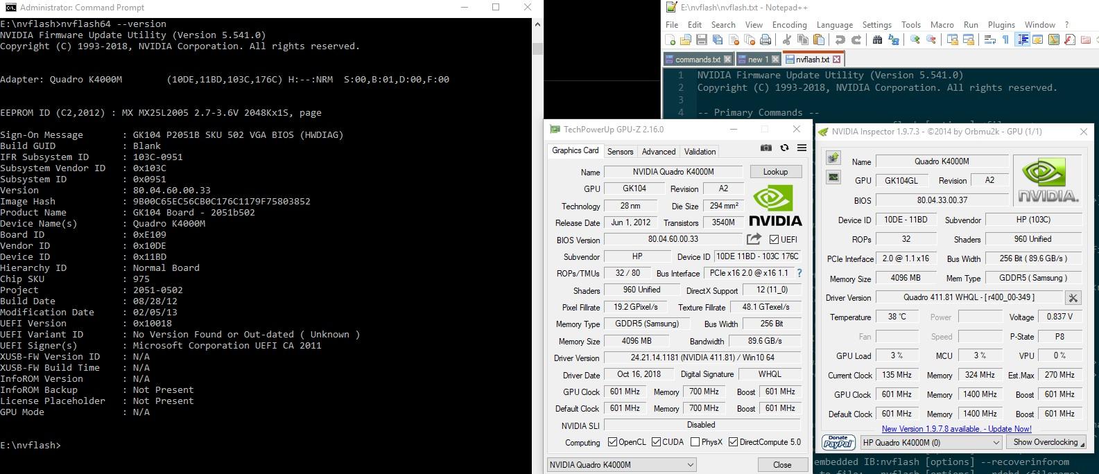Click BIOS export share icon in GPU-Z
1099x474 pixels.
[x=754, y=239]
